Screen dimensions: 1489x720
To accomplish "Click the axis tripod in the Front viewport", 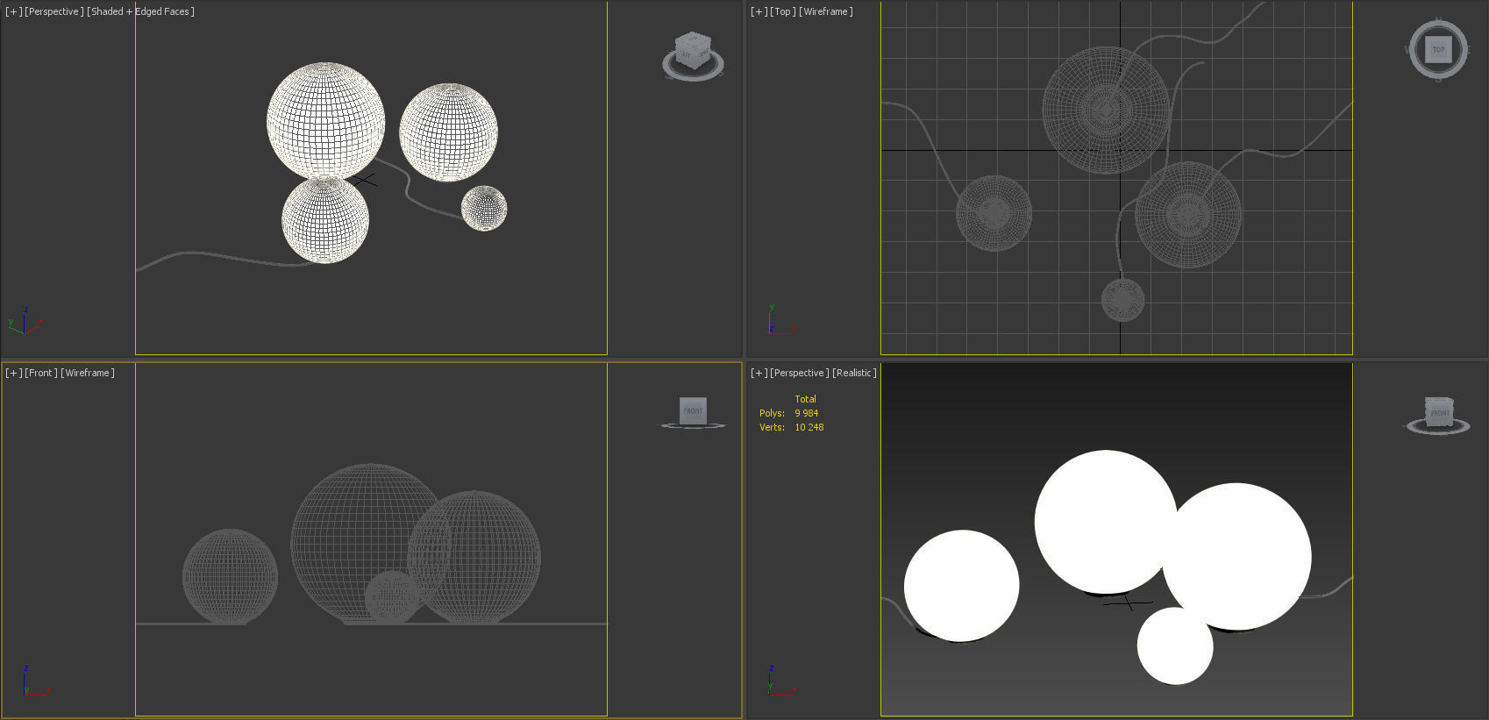I will [x=35, y=681].
